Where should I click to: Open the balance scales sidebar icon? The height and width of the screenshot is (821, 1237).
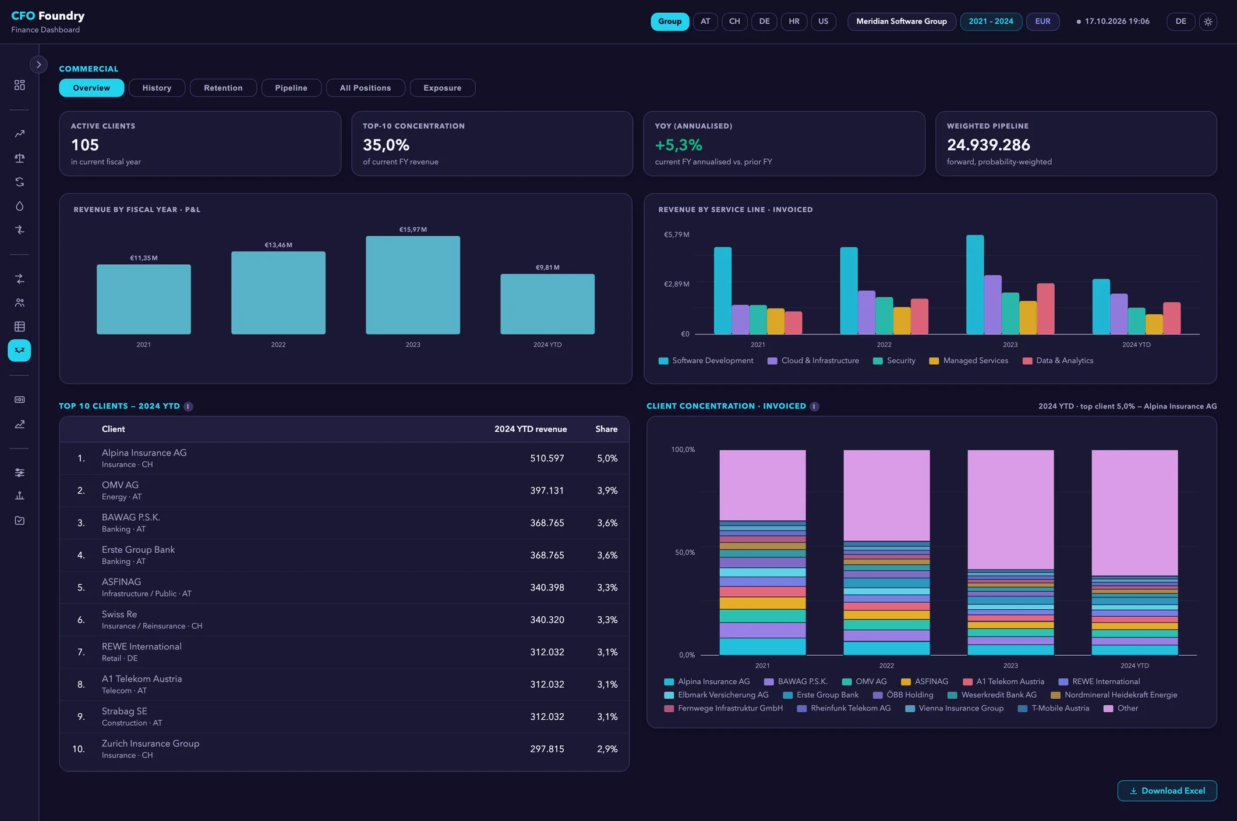(19, 158)
